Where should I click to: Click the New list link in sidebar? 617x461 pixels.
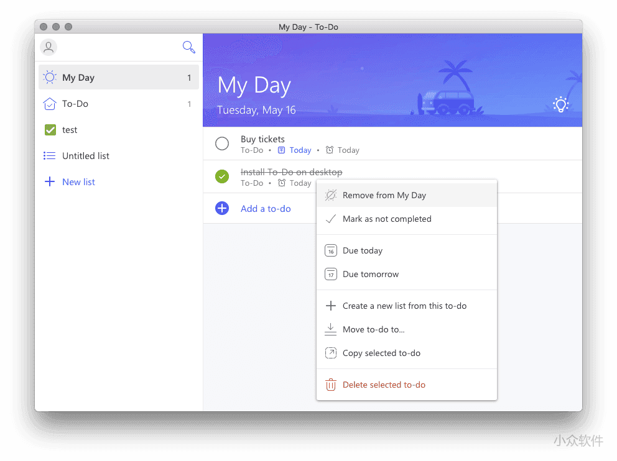pyautogui.click(x=78, y=181)
